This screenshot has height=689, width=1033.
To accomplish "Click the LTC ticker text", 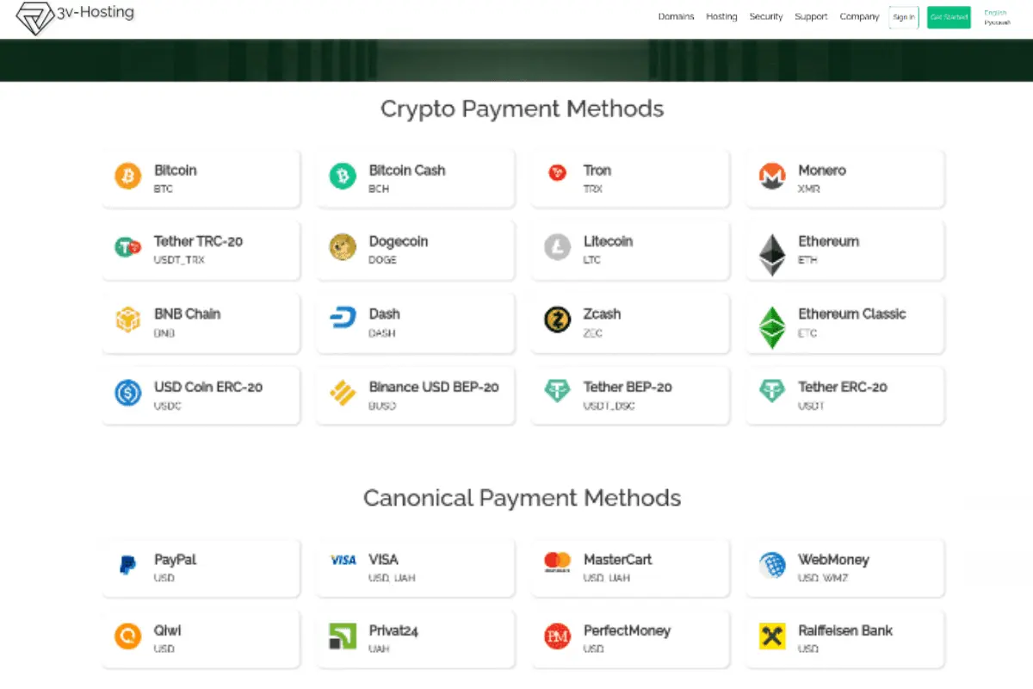I will pyautogui.click(x=592, y=260).
